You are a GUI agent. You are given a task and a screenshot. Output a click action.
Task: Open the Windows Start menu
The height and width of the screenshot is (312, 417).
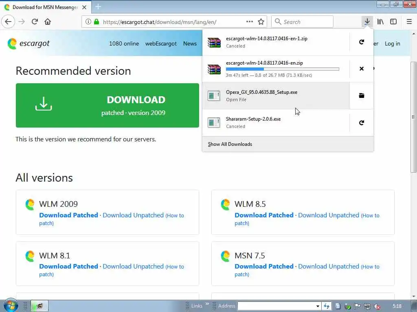(x=11, y=305)
